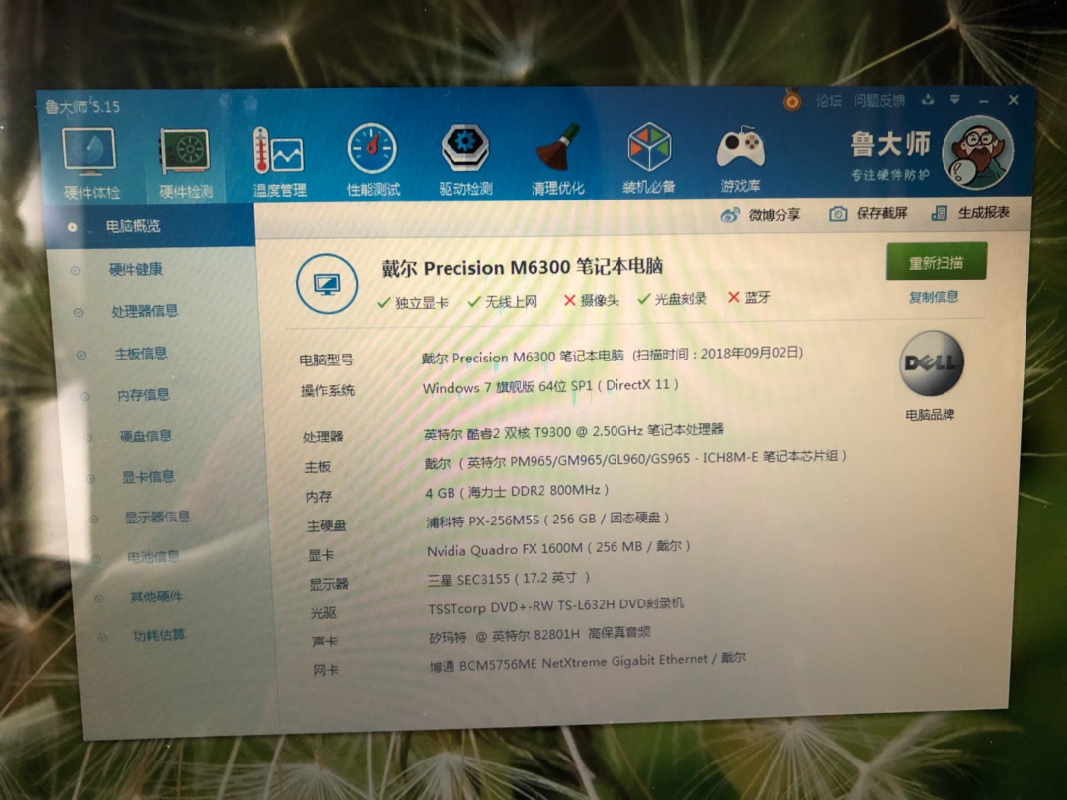Click 复制信息 copy info link

(x=934, y=297)
